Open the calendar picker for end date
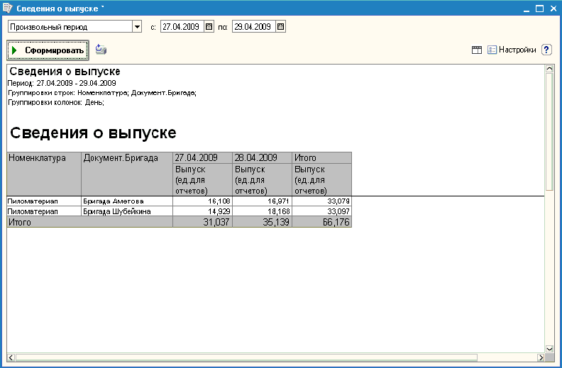The image size is (562, 368). [x=280, y=26]
